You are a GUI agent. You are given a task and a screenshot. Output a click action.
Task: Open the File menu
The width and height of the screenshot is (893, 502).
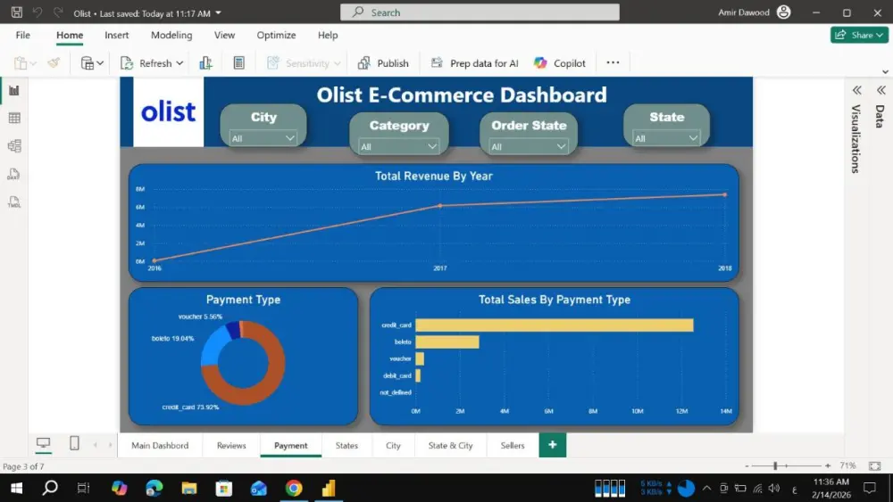(23, 35)
